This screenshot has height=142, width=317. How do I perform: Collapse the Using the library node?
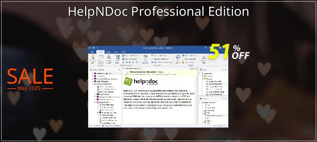click(x=95, y=102)
